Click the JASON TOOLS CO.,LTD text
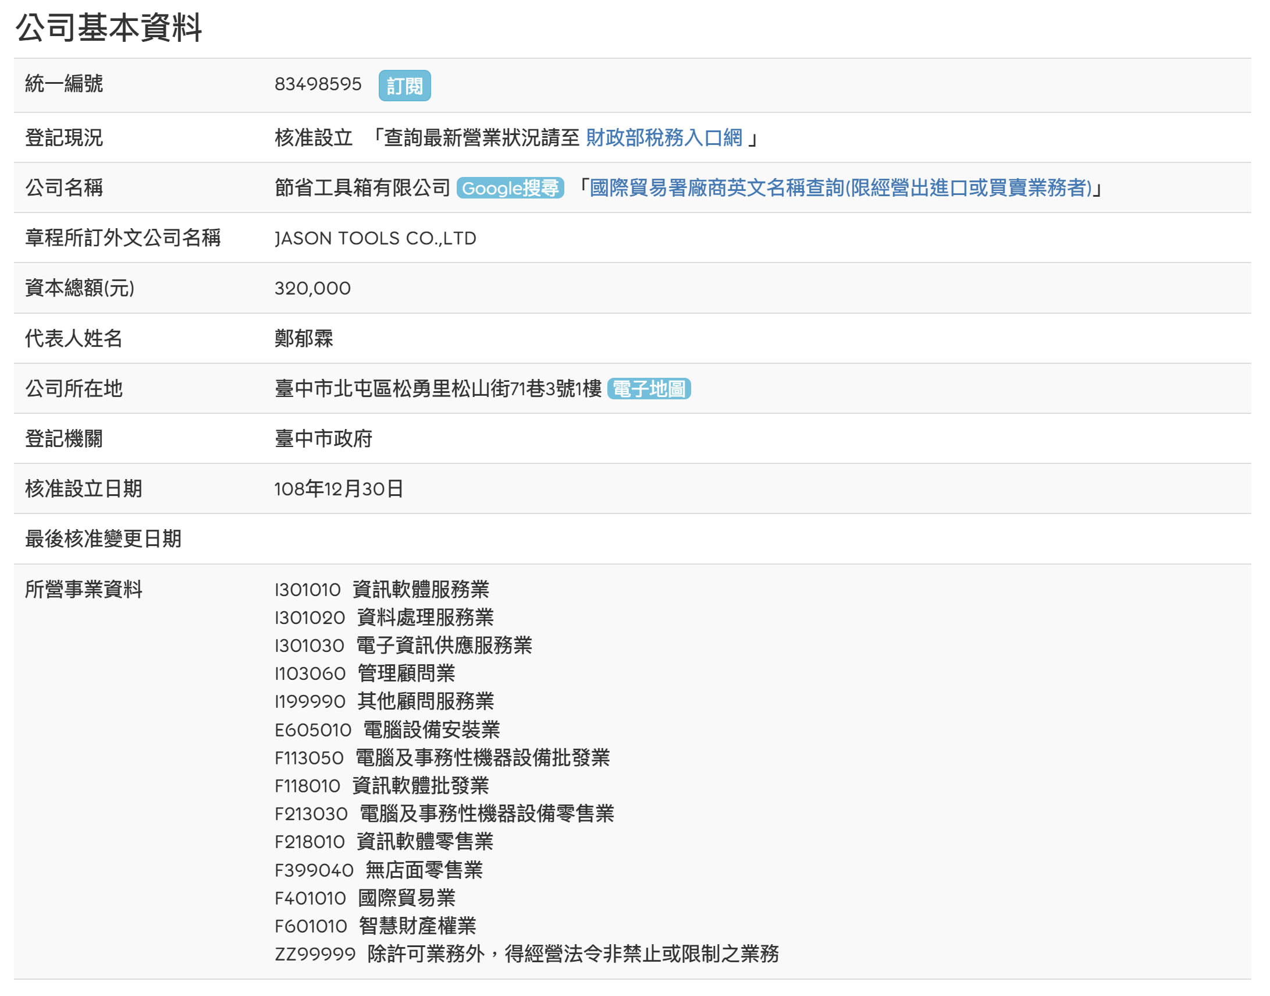1270x996 pixels. pyautogui.click(x=375, y=238)
